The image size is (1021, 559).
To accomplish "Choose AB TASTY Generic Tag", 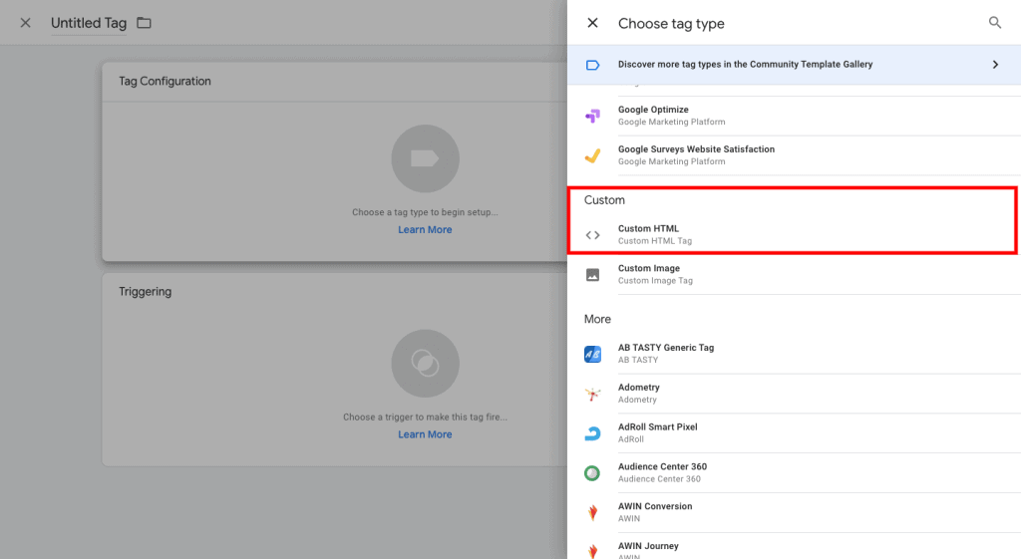I will pyautogui.click(x=794, y=354).
